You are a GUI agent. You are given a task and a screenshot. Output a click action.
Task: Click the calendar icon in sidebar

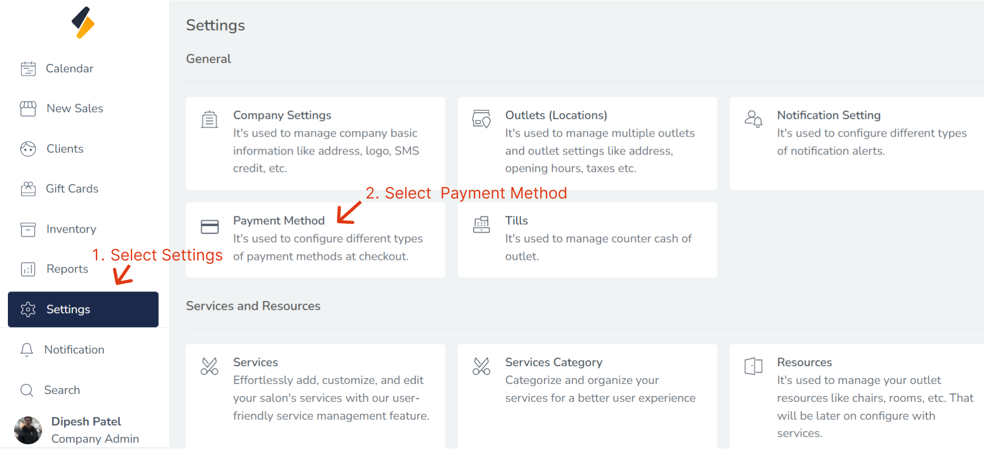point(28,69)
